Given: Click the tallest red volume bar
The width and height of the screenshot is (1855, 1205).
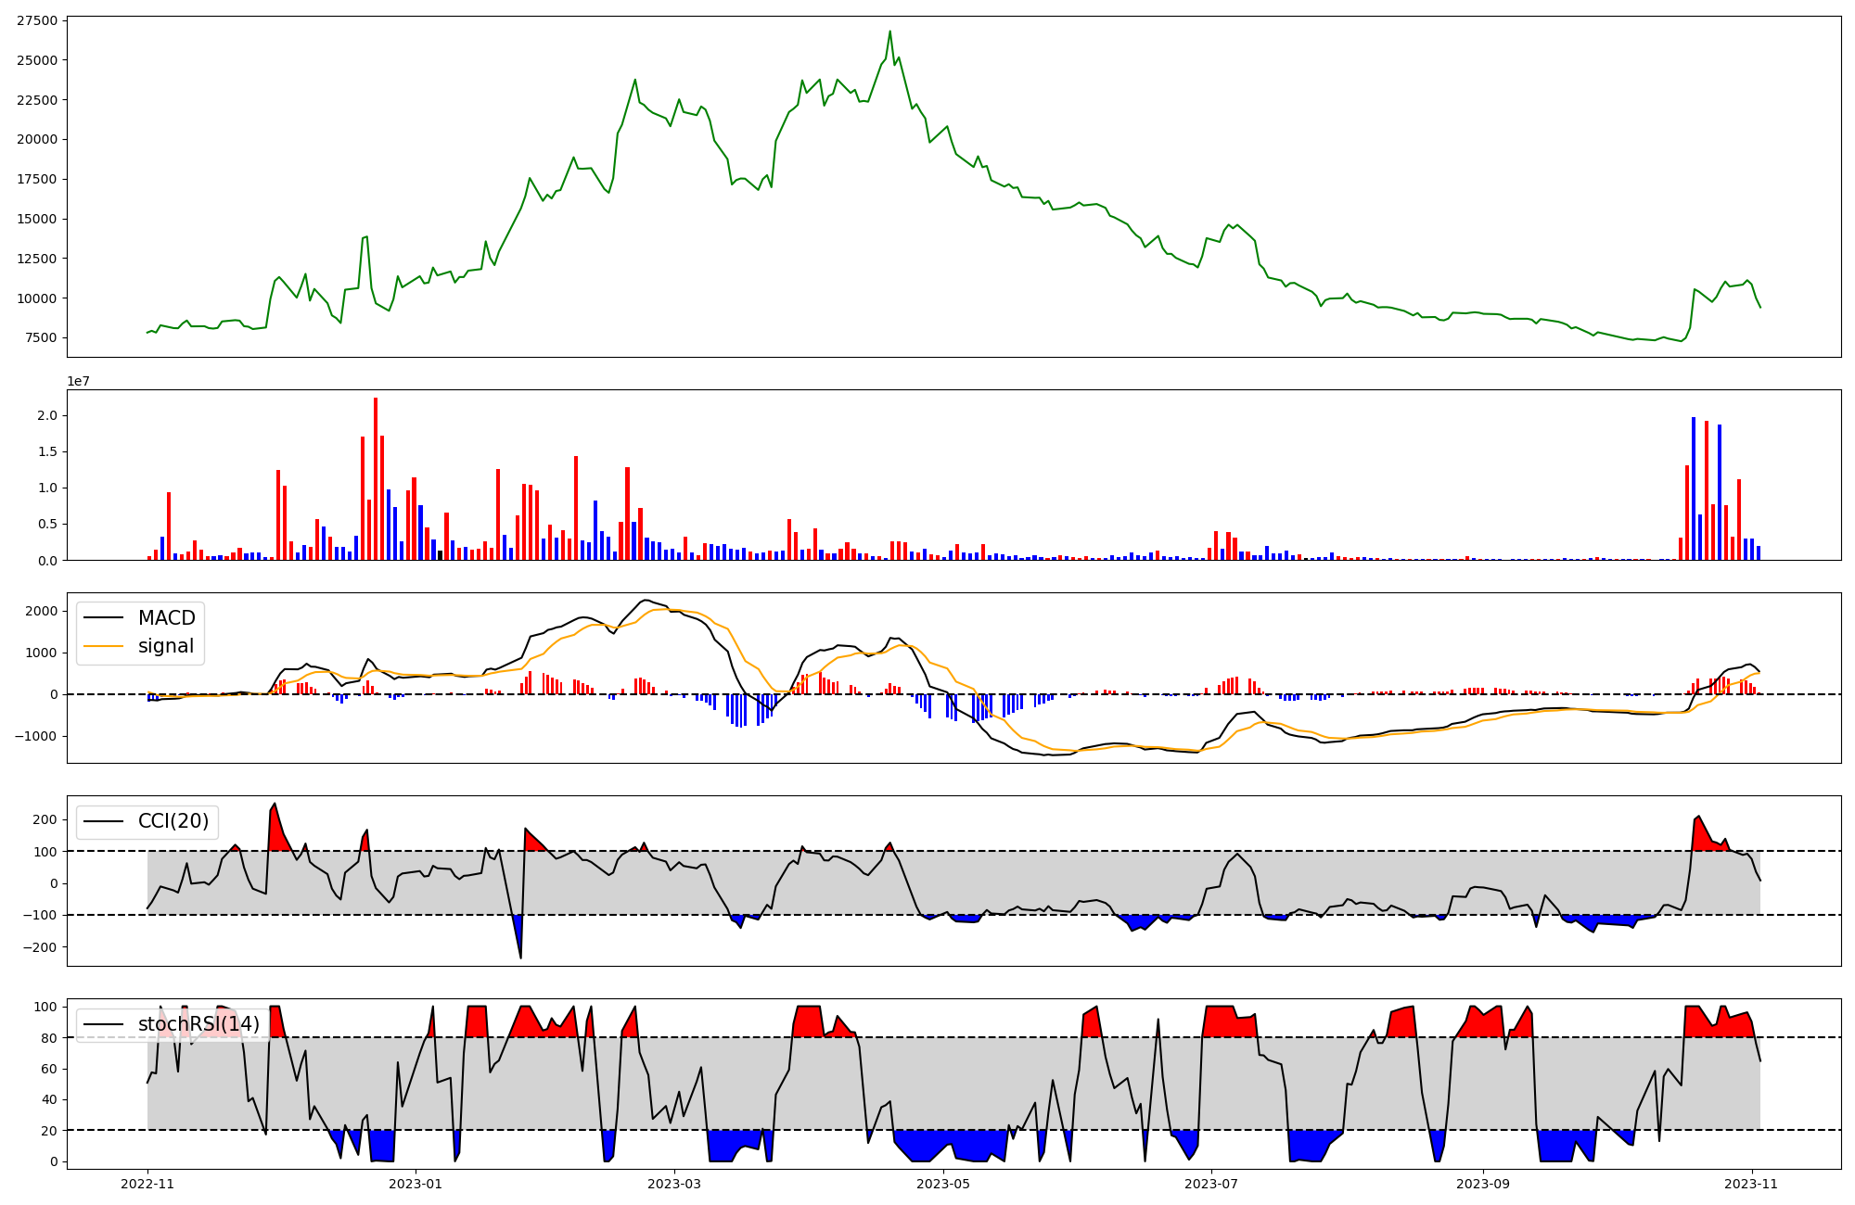Looking at the screenshot, I should 376,479.
